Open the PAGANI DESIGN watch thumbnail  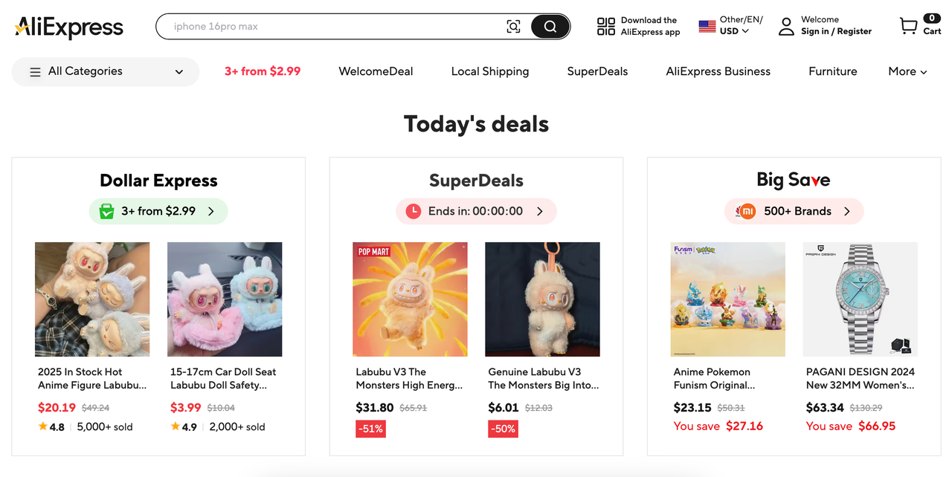point(861,299)
